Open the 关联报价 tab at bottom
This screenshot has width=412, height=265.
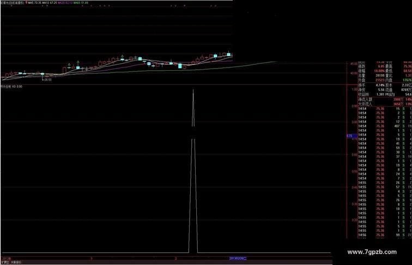pos(16,262)
